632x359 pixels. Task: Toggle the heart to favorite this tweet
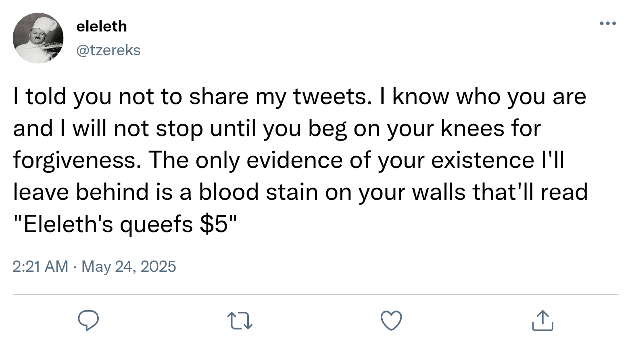[x=391, y=321]
